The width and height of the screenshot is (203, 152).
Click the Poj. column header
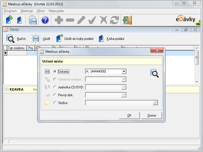click(x=31, y=48)
